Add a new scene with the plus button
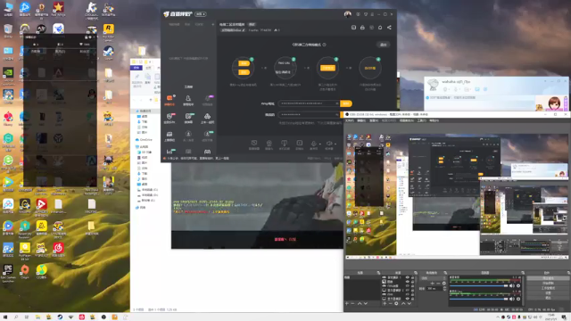This screenshot has height=321, width=571. point(347,303)
